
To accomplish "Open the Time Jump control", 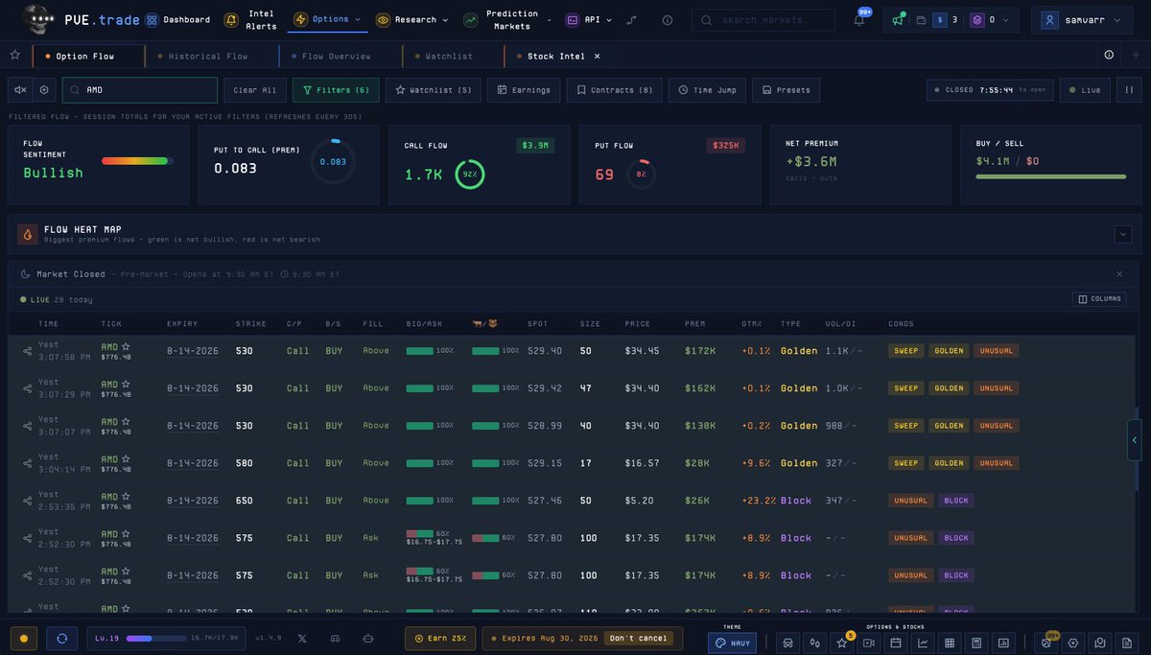I will (707, 90).
